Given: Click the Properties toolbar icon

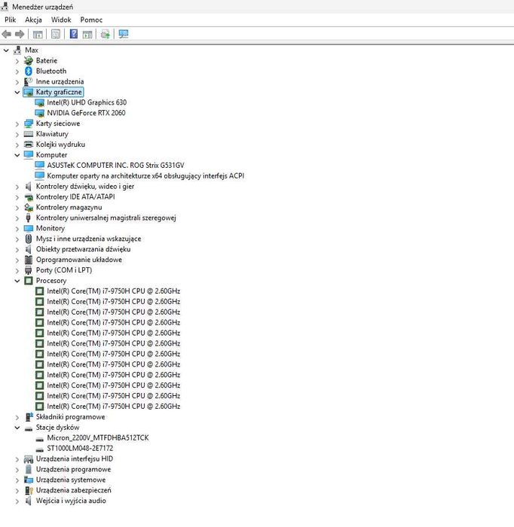Looking at the screenshot, I should click(x=56, y=34).
